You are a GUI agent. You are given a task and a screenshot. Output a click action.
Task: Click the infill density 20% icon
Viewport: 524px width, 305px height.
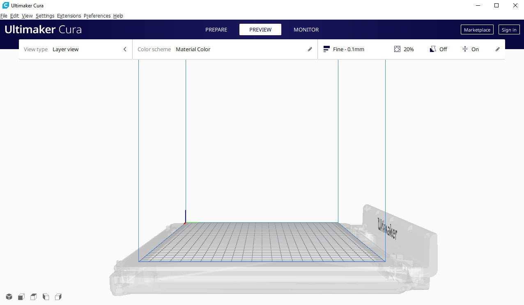(397, 49)
